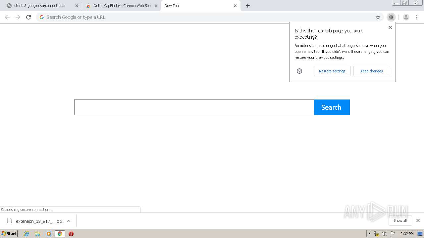Open Action Center flag icon
Image resolution: width=424 pixels, height=238 pixels.
tap(393, 234)
